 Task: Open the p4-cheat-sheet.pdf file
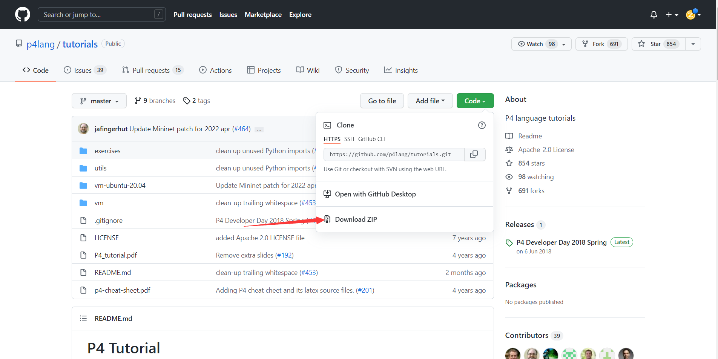coord(123,290)
